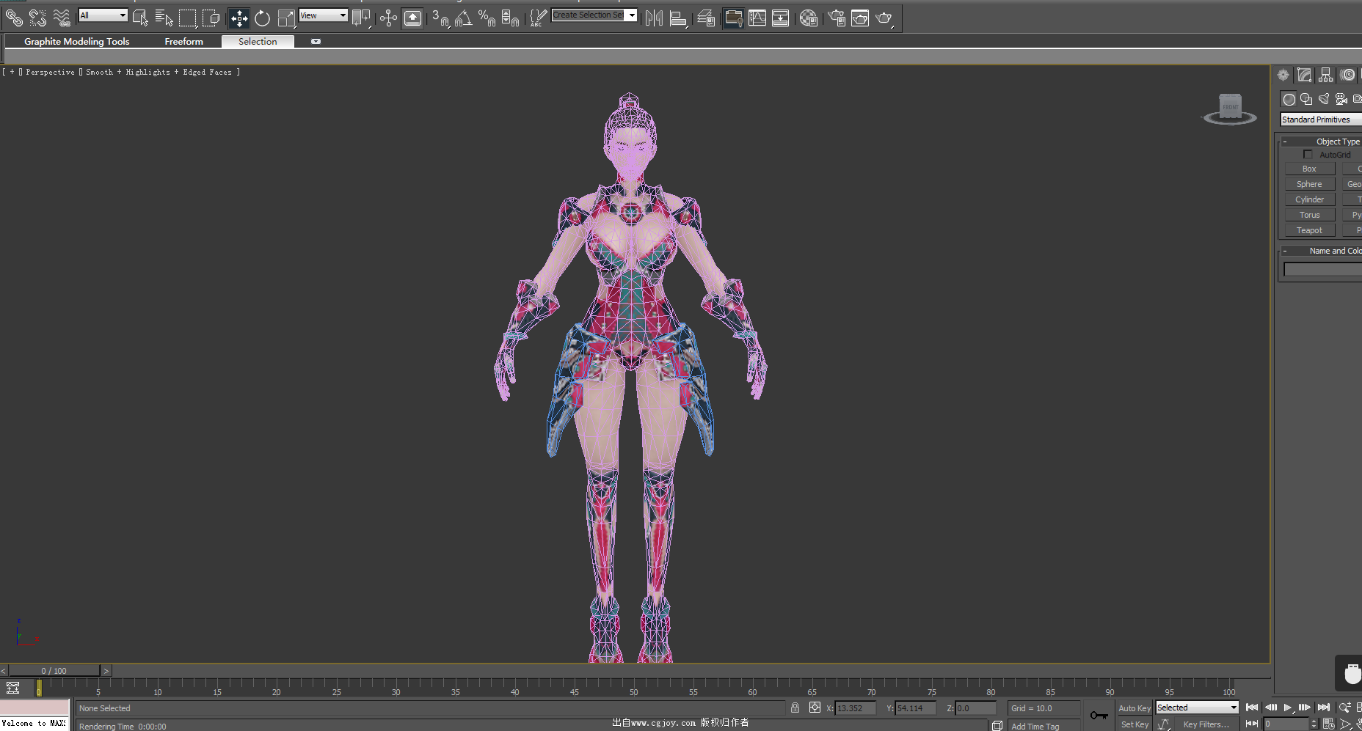Select the Lights category icon
This screenshot has width=1362, height=731.
(1324, 99)
